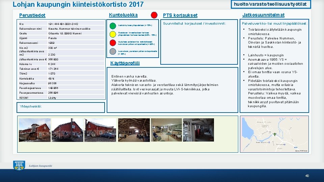Open the location map thumbnail
The height and width of the screenshot is (182, 324).
275,135
